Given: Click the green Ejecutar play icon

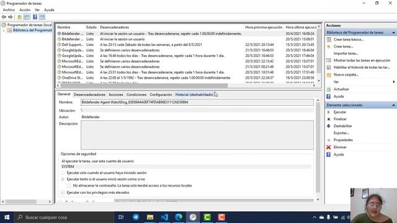Looking at the screenshot, I should point(329,112).
